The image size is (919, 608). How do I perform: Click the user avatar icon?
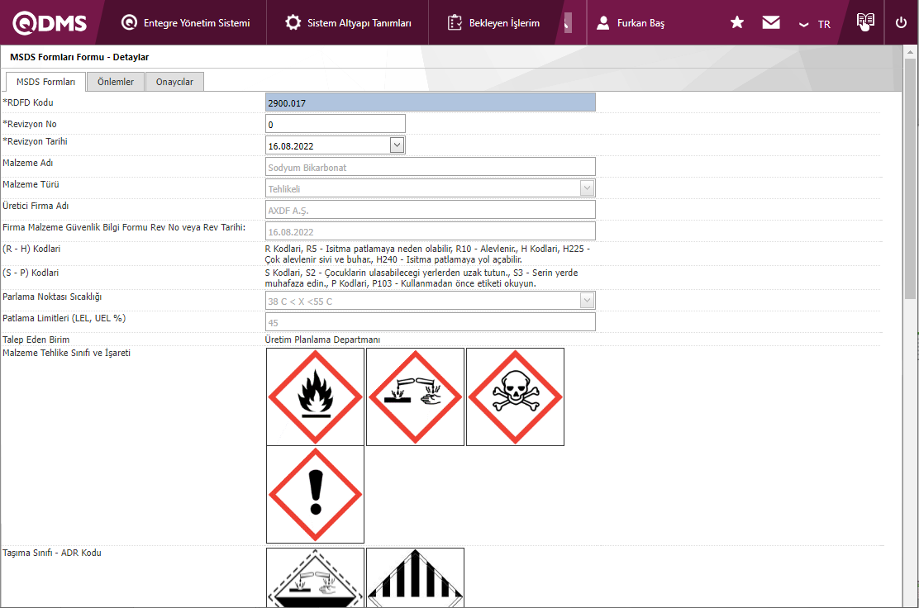603,23
